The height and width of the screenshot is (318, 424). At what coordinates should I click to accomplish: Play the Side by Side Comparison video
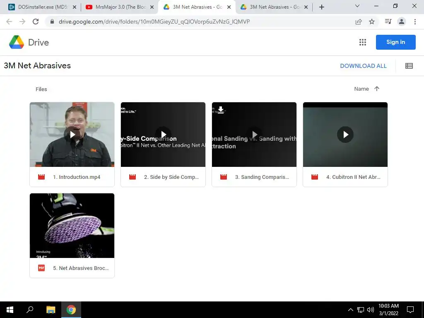pyautogui.click(x=163, y=135)
